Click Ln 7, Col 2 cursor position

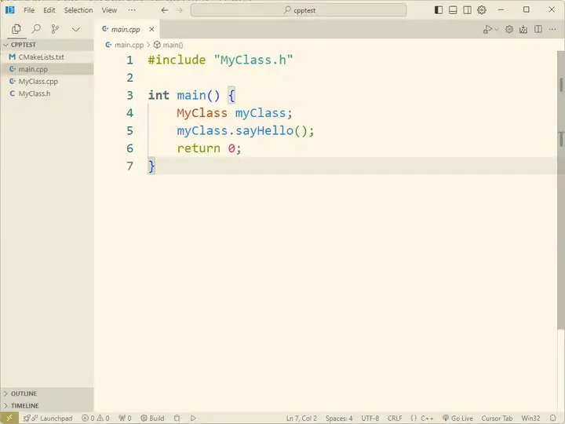(x=301, y=419)
